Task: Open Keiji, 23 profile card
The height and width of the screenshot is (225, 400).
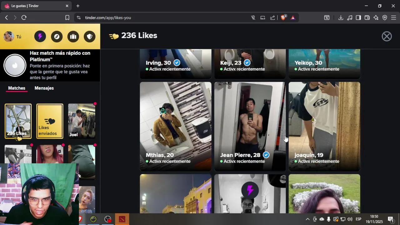Action: click(x=250, y=64)
